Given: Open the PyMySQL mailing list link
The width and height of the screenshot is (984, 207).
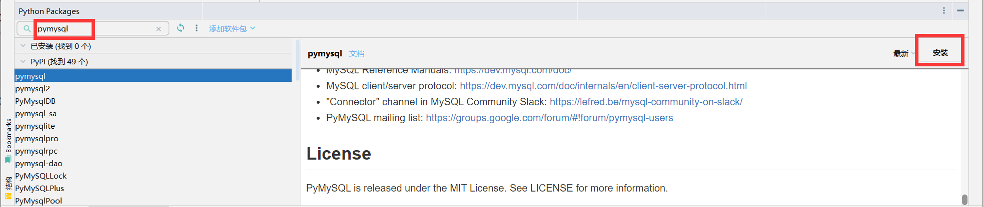Looking at the screenshot, I should (549, 118).
